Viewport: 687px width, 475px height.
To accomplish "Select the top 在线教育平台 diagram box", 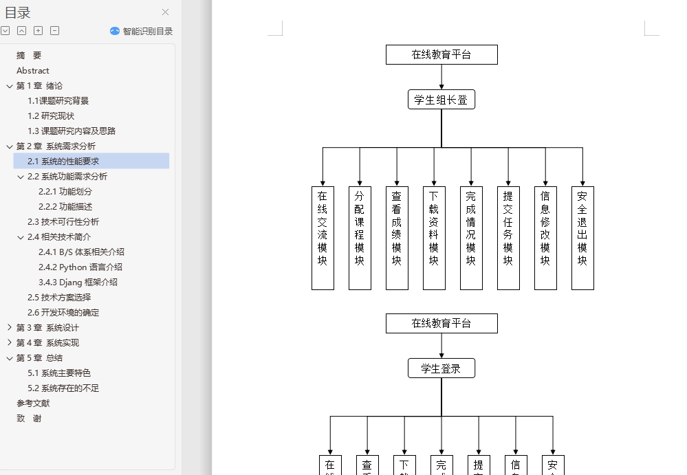I will click(441, 55).
